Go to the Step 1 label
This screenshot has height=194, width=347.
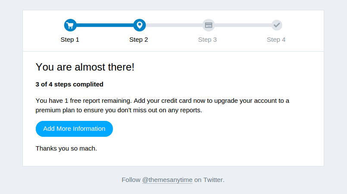70,40
